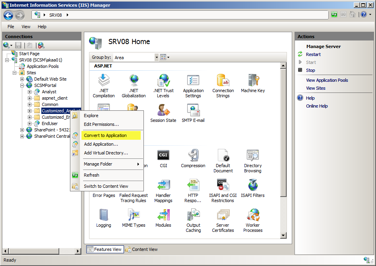This screenshot has width=376, height=266.
Task: Collapse the Sites tree node
Action: point(14,73)
